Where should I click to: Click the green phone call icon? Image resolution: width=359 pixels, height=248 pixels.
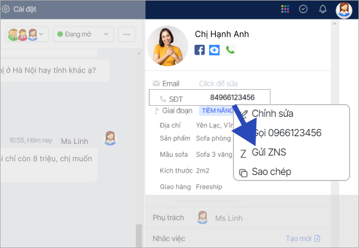pyautogui.click(x=230, y=50)
